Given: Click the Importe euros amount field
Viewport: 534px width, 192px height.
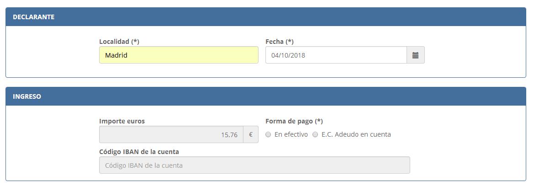Looking at the screenshot, I should click(x=171, y=135).
